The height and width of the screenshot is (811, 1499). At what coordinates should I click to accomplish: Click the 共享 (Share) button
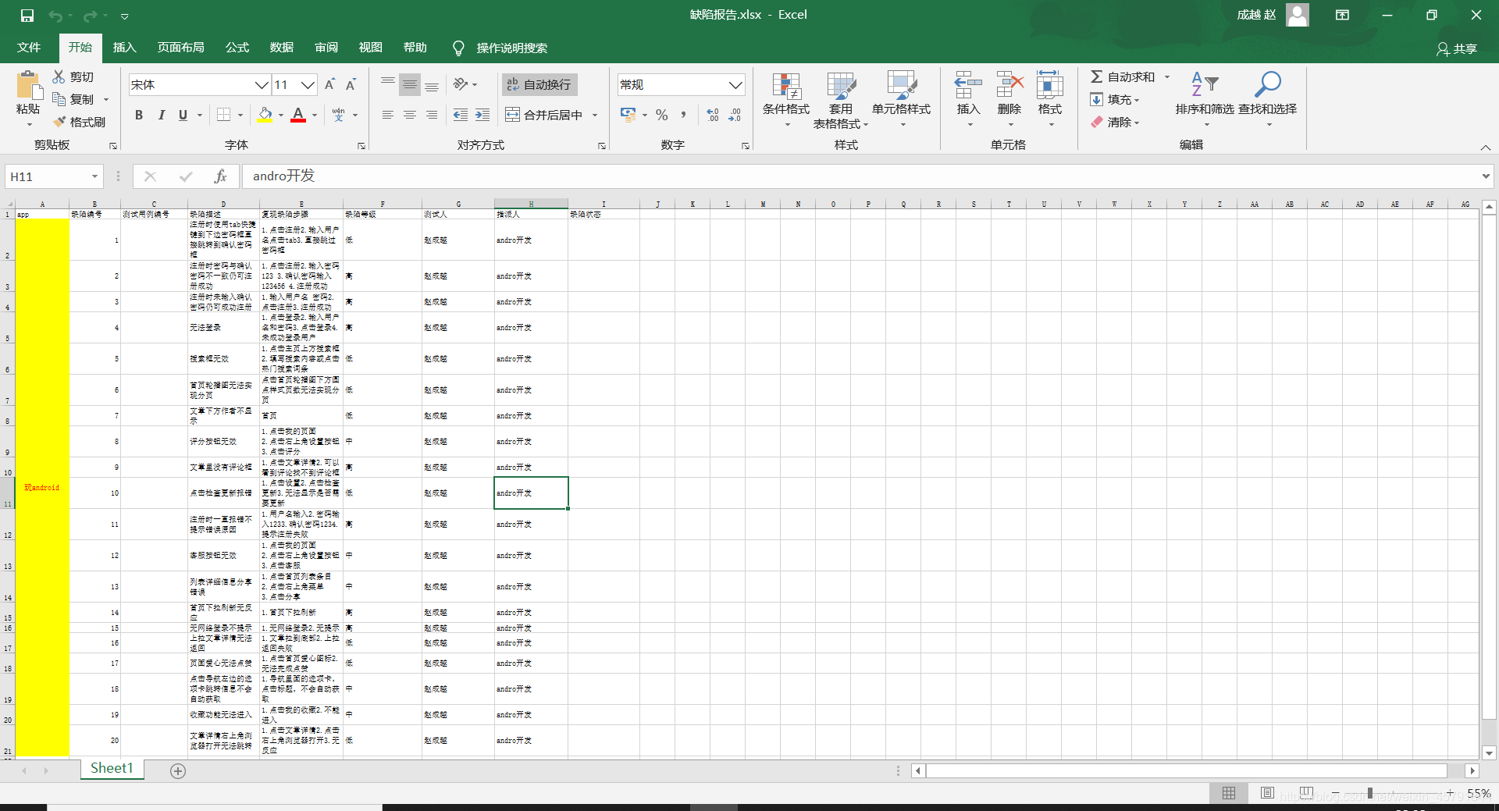pos(1457,48)
